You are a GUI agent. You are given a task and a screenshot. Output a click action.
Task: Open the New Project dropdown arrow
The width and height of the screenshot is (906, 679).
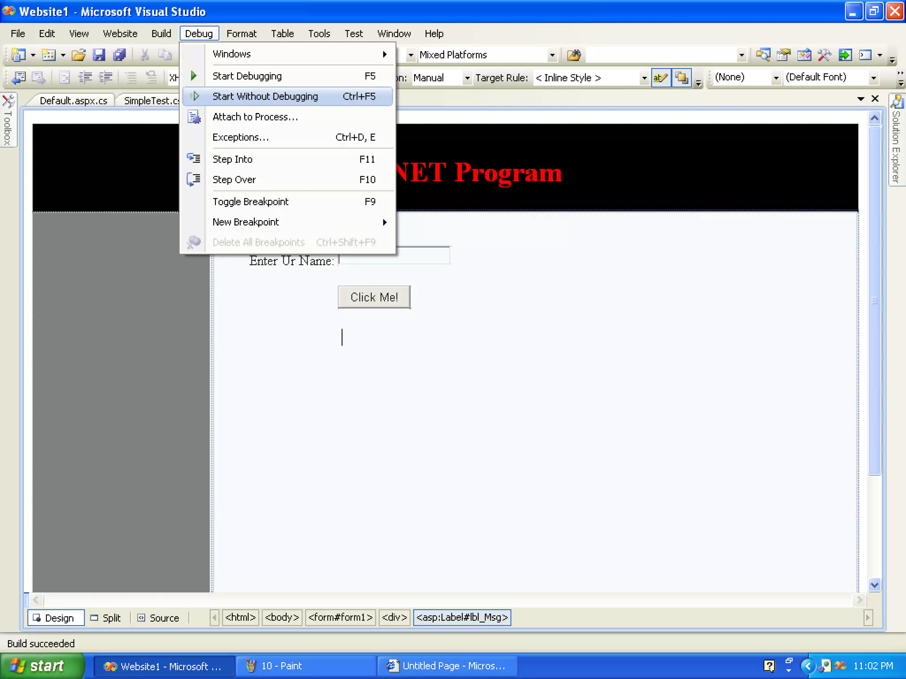coord(33,55)
